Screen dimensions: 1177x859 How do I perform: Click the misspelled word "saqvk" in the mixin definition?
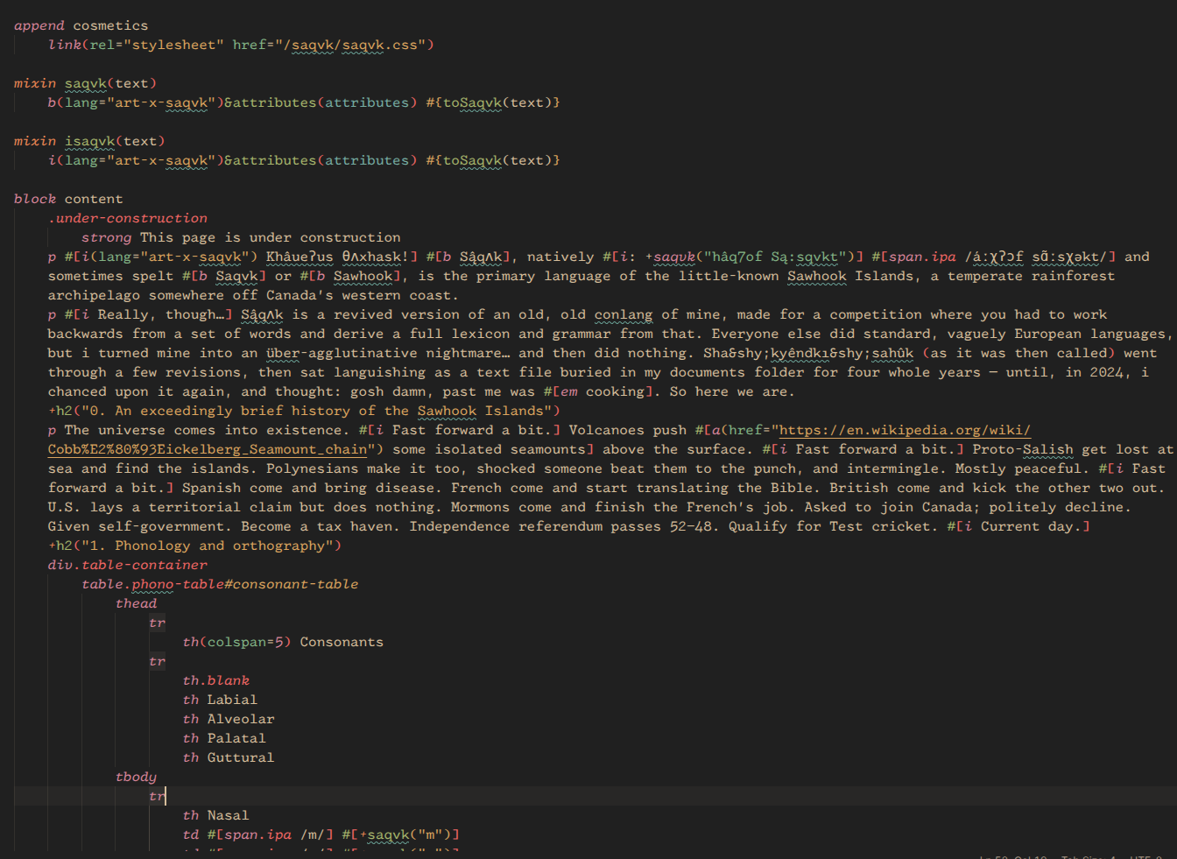click(84, 83)
